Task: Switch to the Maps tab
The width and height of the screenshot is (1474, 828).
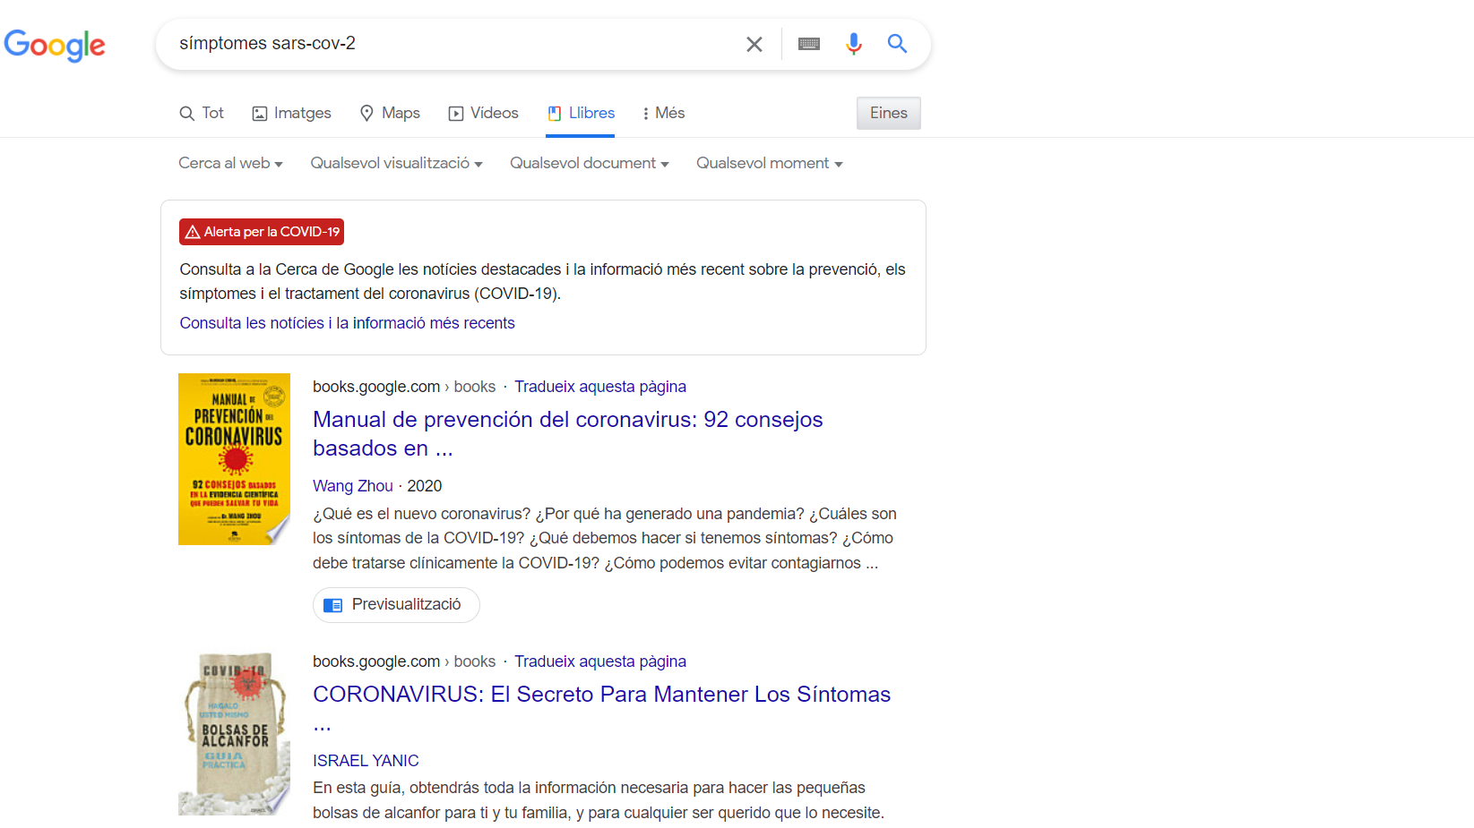Action: point(390,114)
